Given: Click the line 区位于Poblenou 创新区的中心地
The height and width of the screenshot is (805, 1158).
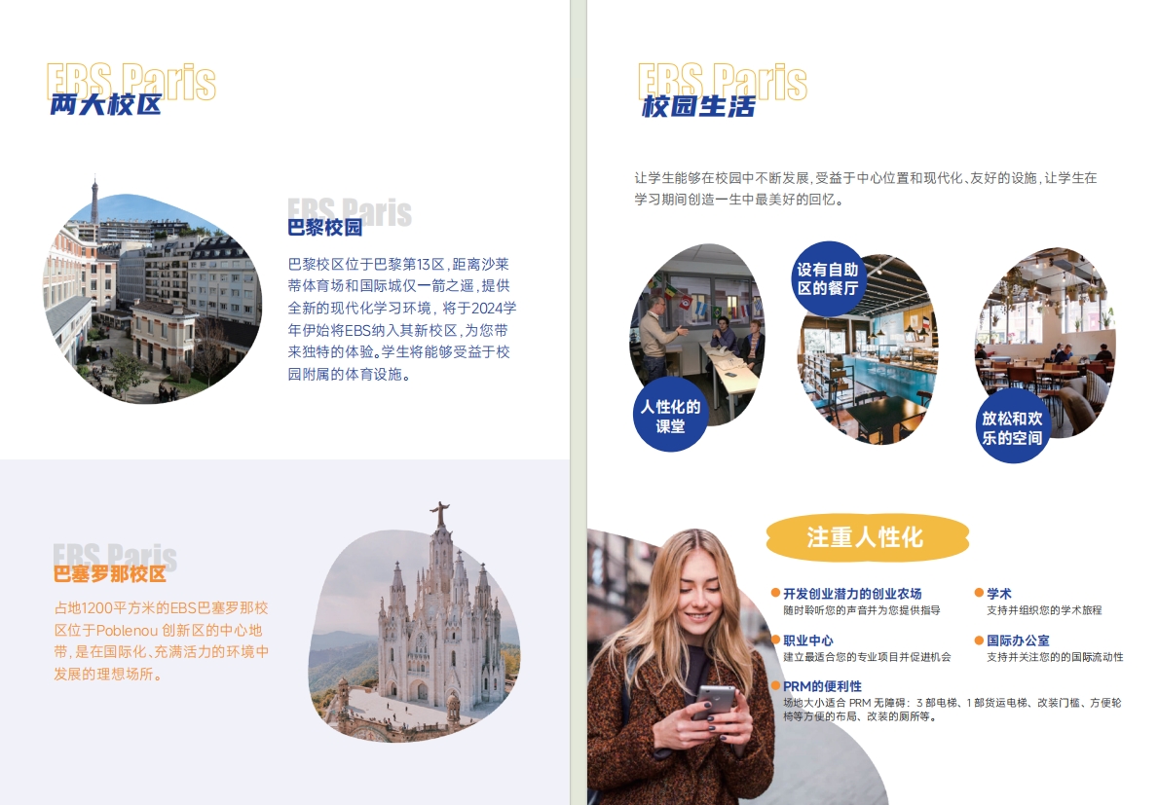Looking at the screenshot, I should point(158,630).
